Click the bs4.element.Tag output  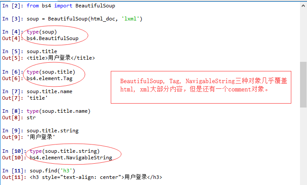[50, 78]
